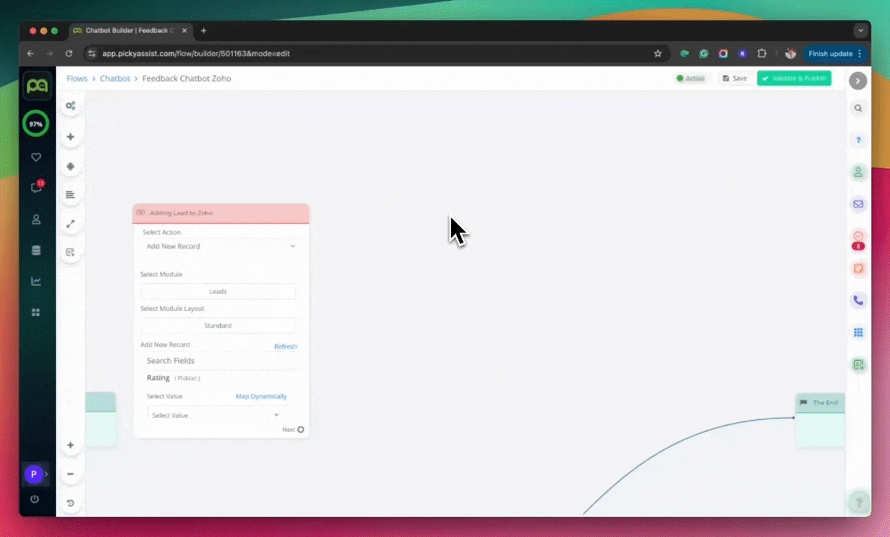Screen dimensions: 890x537
Task: Collapse right sidebar with arrow button
Action: [x=858, y=81]
